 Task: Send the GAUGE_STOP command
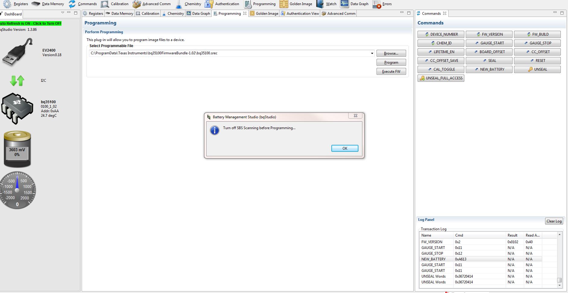537,43
